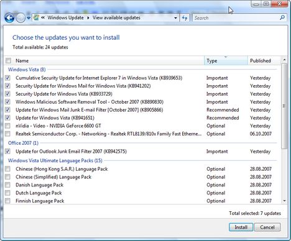
Task: Check the Danish Language Pack
Action: pyautogui.click(x=7, y=185)
